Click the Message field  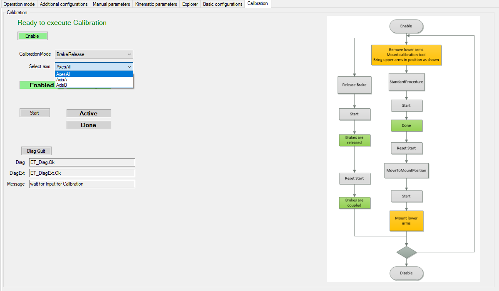click(x=82, y=184)
